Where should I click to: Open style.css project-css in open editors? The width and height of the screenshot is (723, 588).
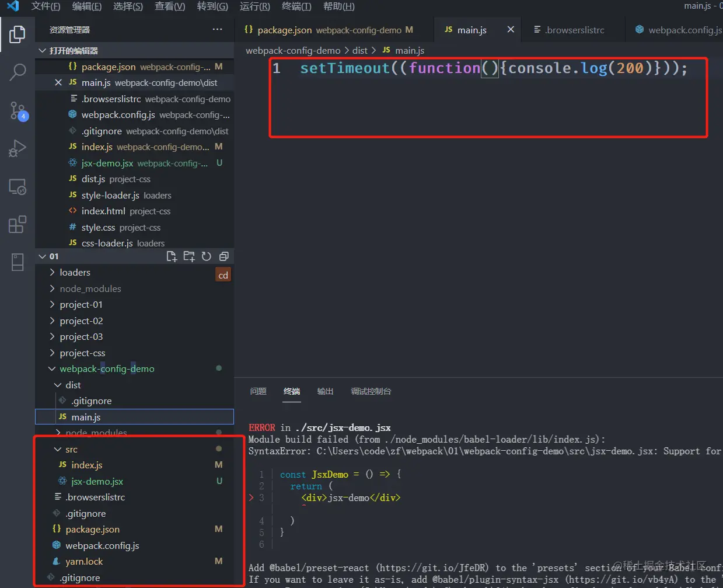(x=134, y=228)
